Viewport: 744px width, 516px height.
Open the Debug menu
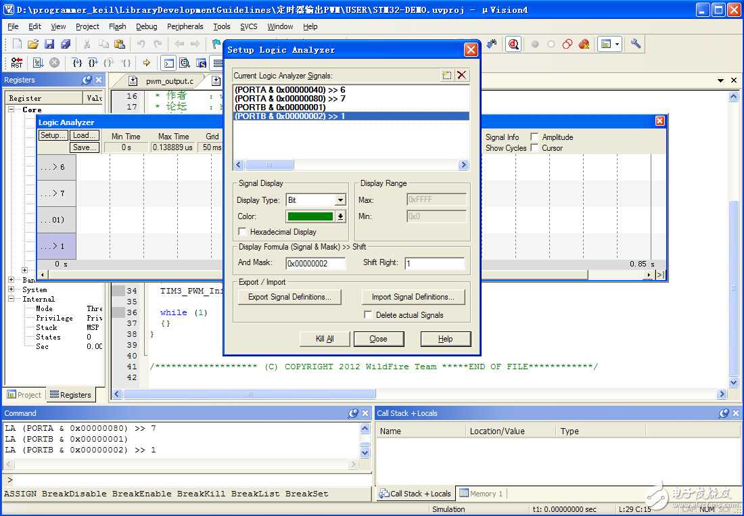[147, 26]
